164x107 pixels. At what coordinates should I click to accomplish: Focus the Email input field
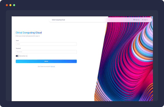pyautogui.click(x=46, y=44)
